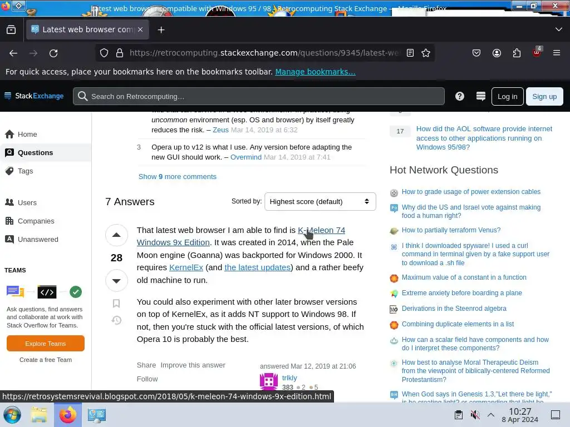Image resolution: width=570 pixels, height=427 pixels.
Task: Open 'Derivations in the Steenrod algebra' question
Action: coord(454,309)
